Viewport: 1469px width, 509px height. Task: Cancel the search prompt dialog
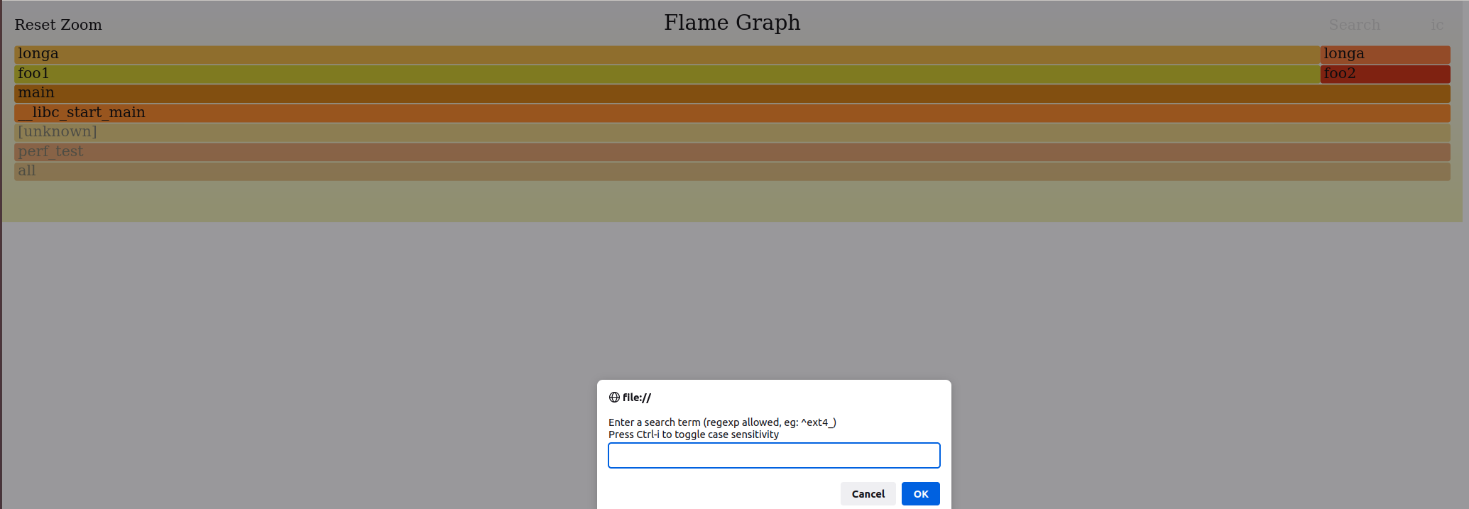click(x=868, y=494)
